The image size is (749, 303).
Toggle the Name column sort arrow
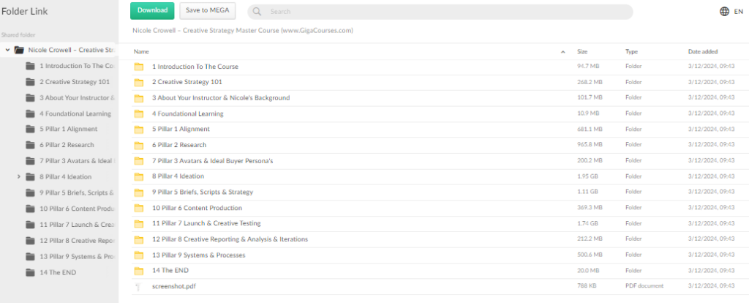click(x=562, y=52)
